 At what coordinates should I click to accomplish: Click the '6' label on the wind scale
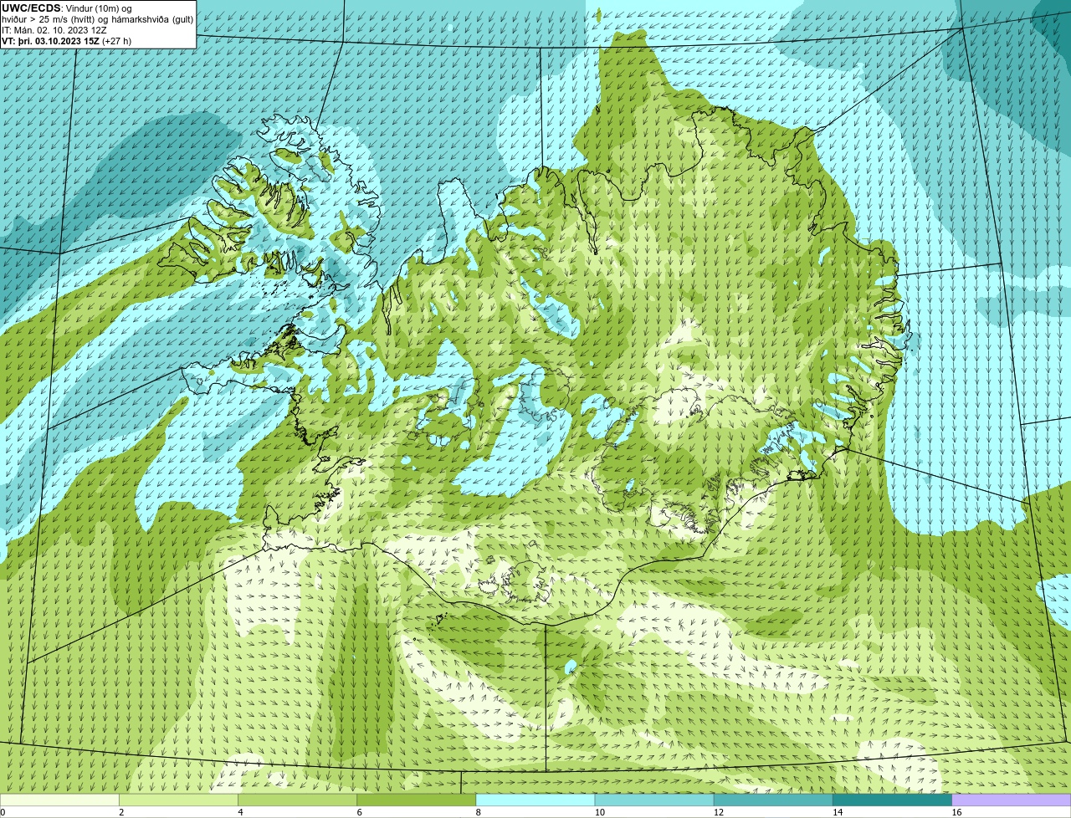point(359,812)
